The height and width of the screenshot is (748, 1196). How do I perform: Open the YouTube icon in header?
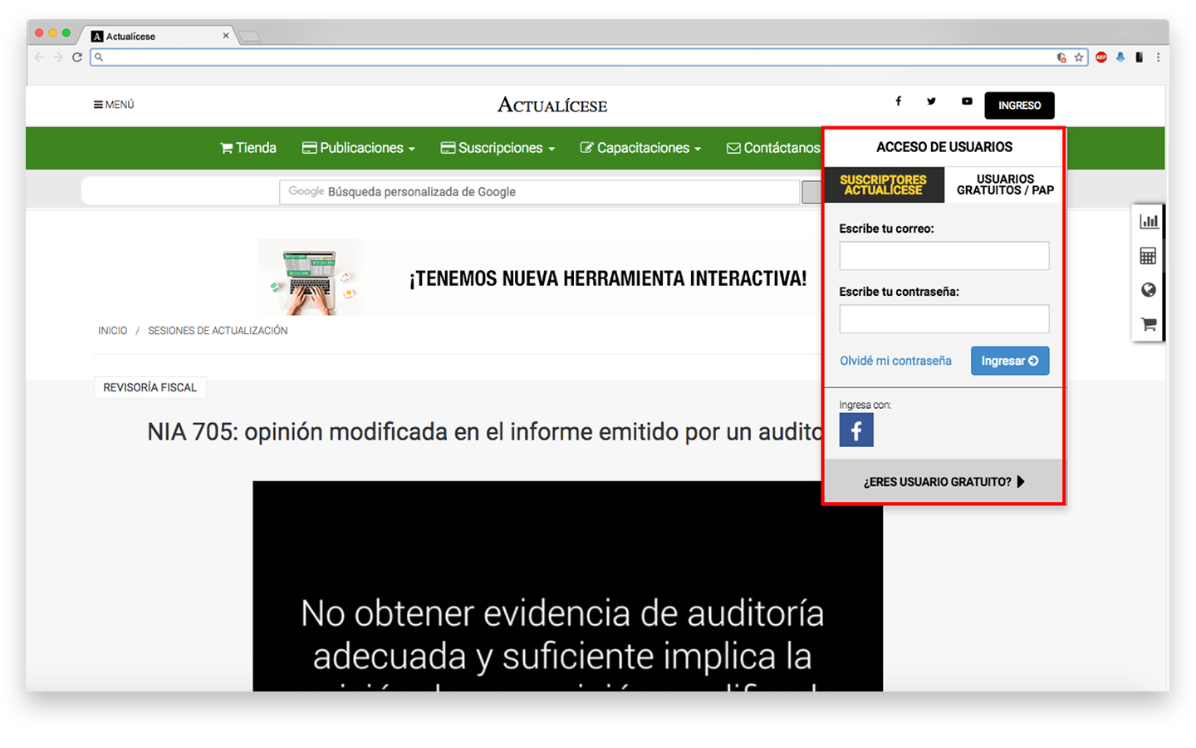point(967,101)
